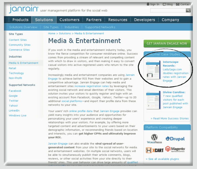Open the Non-Profit industry link
The width and height of the screenshot is (197, 169).
pos(15,78)
